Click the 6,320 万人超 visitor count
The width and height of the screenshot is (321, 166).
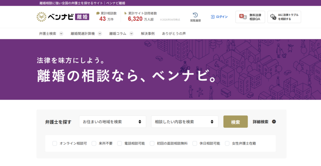(141, 19)
